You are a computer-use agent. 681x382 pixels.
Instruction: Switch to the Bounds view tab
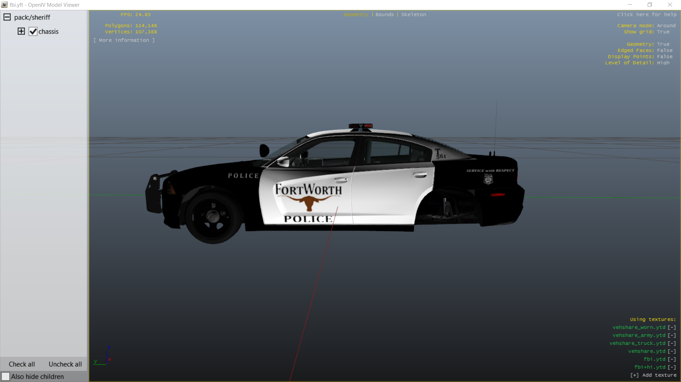[x=384, y=15]
